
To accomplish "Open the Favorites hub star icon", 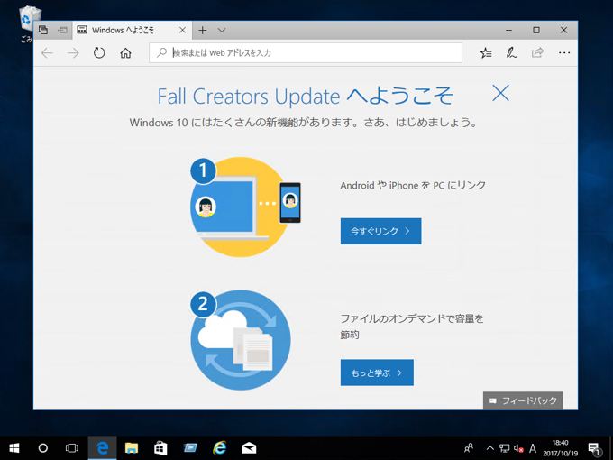I will (x=486, y=53).
